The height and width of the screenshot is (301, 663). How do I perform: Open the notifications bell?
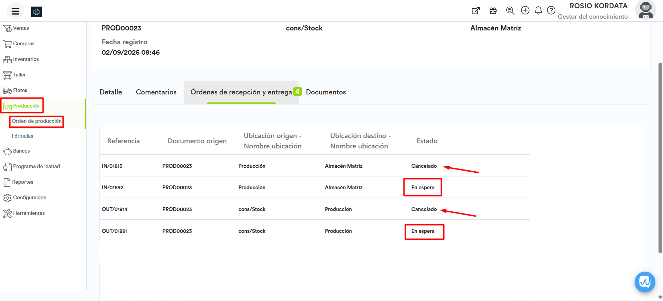coord(538,11)
